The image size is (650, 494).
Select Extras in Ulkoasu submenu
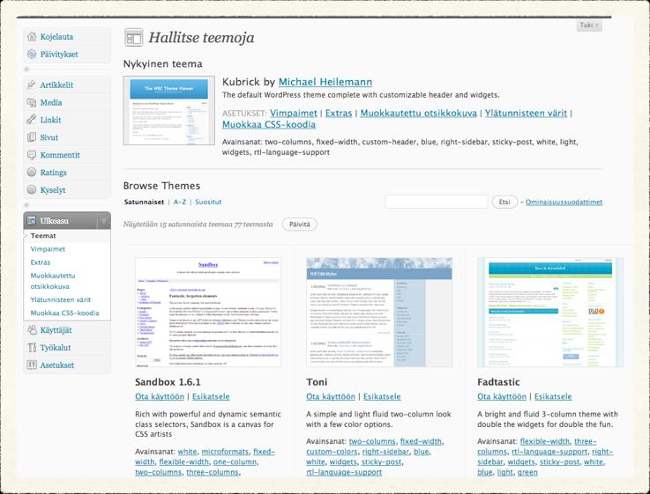(41, 262)
